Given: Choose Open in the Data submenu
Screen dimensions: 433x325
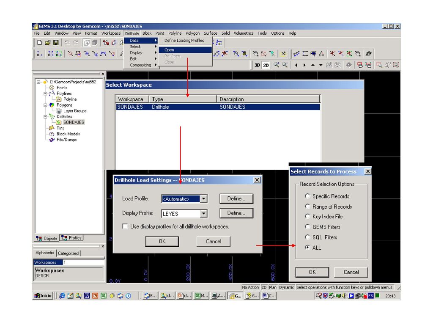Looking at the screenshot, I should pyautogui.click(x=185, y=50).
